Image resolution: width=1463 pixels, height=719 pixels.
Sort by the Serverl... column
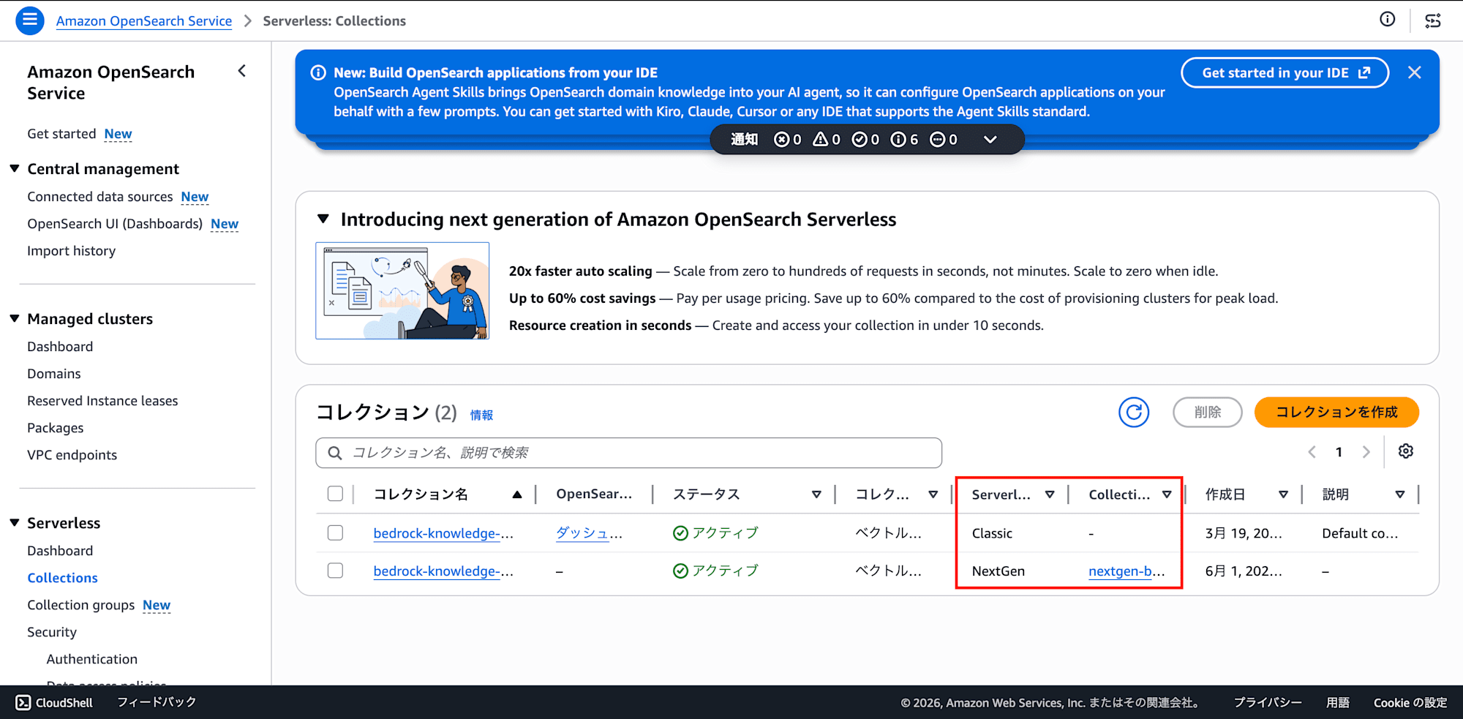coord(1050,494)
